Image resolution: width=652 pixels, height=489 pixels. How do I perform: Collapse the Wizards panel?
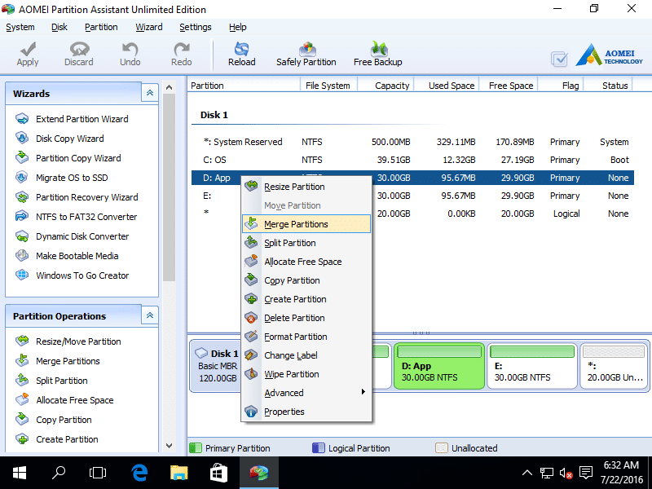coord(150,93)
